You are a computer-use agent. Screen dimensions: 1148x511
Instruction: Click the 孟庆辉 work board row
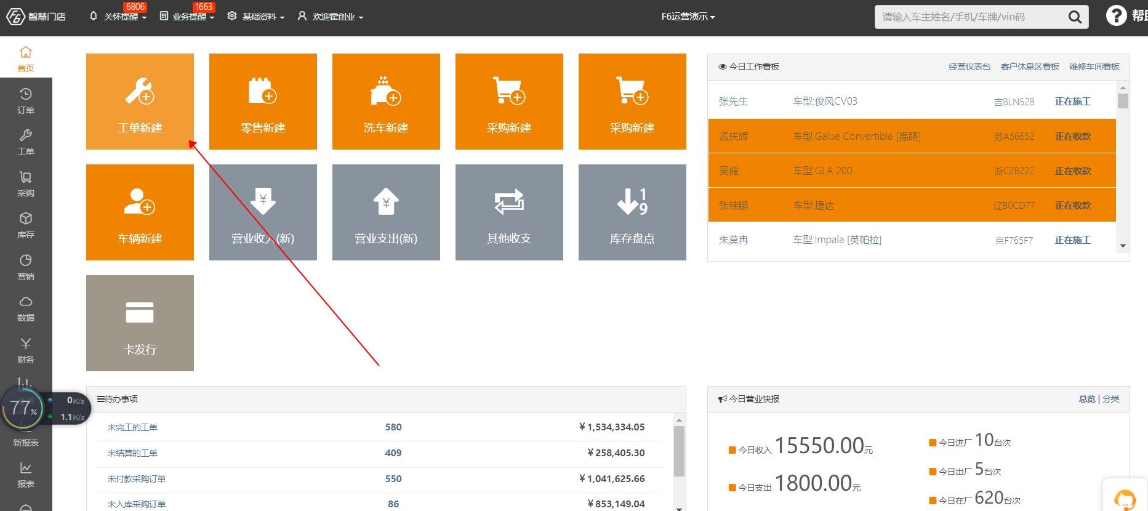pos(912,136)
